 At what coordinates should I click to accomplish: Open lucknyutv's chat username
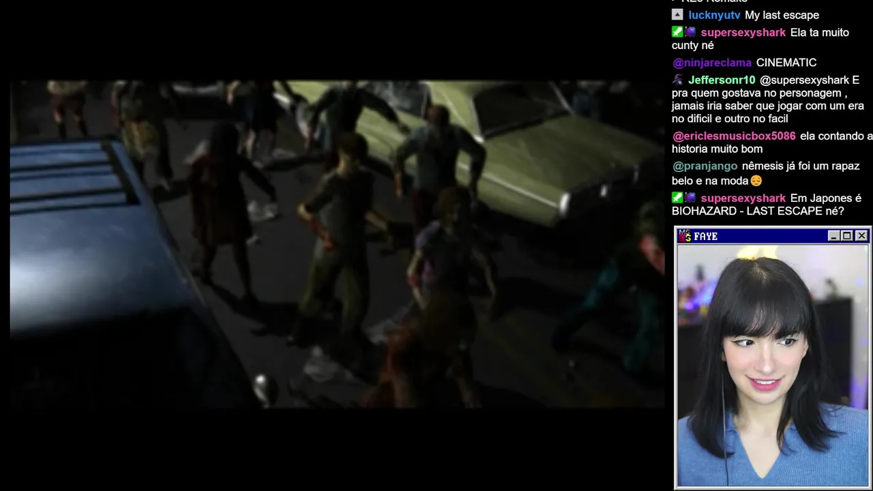tap(714, 15)
